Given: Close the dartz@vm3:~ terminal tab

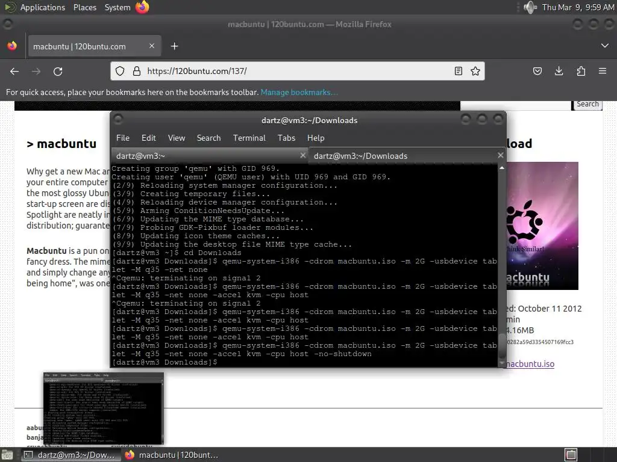Looking at the screenshot, I should coord(302,155).
